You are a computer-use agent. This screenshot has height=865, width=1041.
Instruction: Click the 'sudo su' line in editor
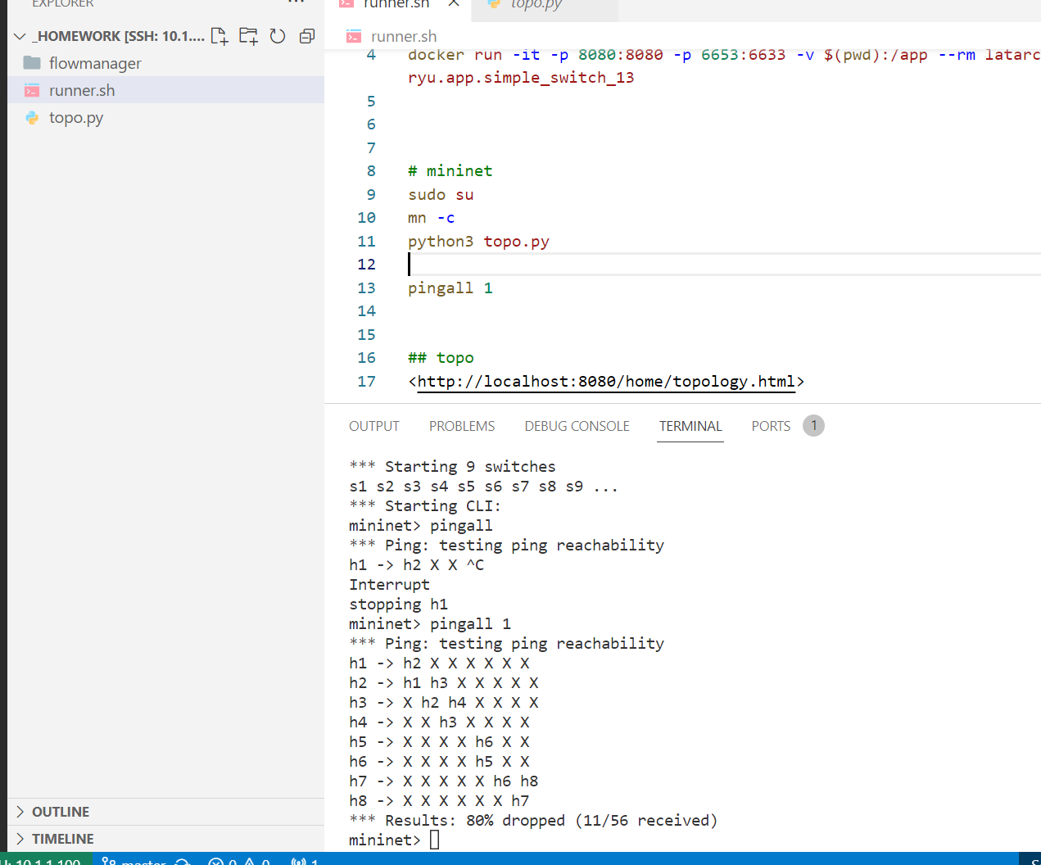point(441,195)
